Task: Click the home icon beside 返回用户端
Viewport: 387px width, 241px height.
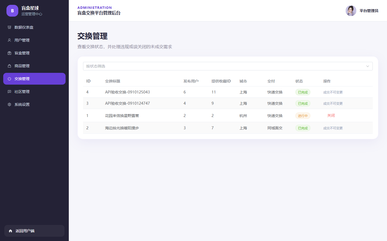Action: click(x=10, y=231)
